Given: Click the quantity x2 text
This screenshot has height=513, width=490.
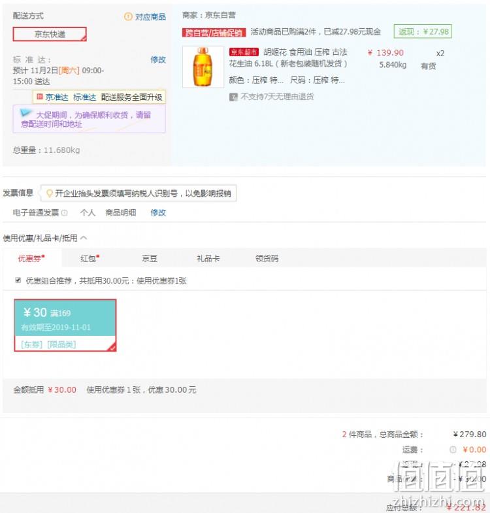Looking at the screenshot, I should tap(440, 54).
